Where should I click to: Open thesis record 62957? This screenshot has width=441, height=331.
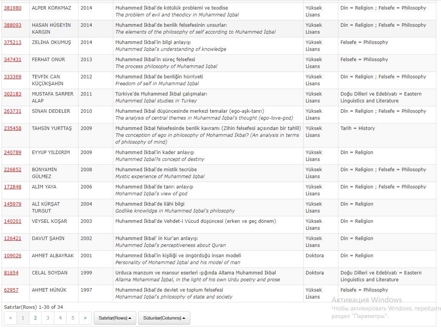(11, 290)
